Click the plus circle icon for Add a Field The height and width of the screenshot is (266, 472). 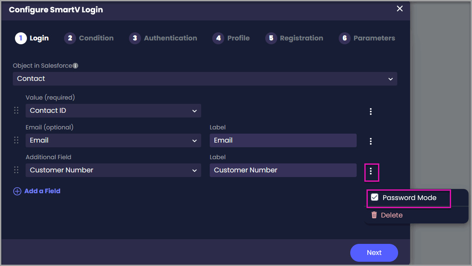pos(17,192)
